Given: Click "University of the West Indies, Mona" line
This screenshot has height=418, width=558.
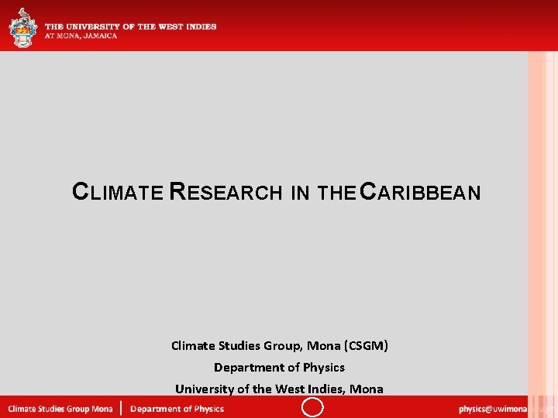Looking at the screenshot, I should (279, 389).
